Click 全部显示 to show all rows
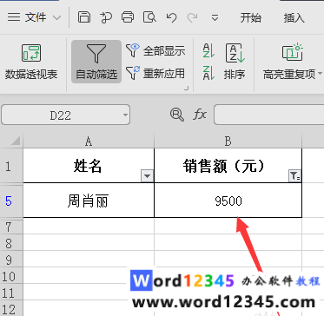 155,50
